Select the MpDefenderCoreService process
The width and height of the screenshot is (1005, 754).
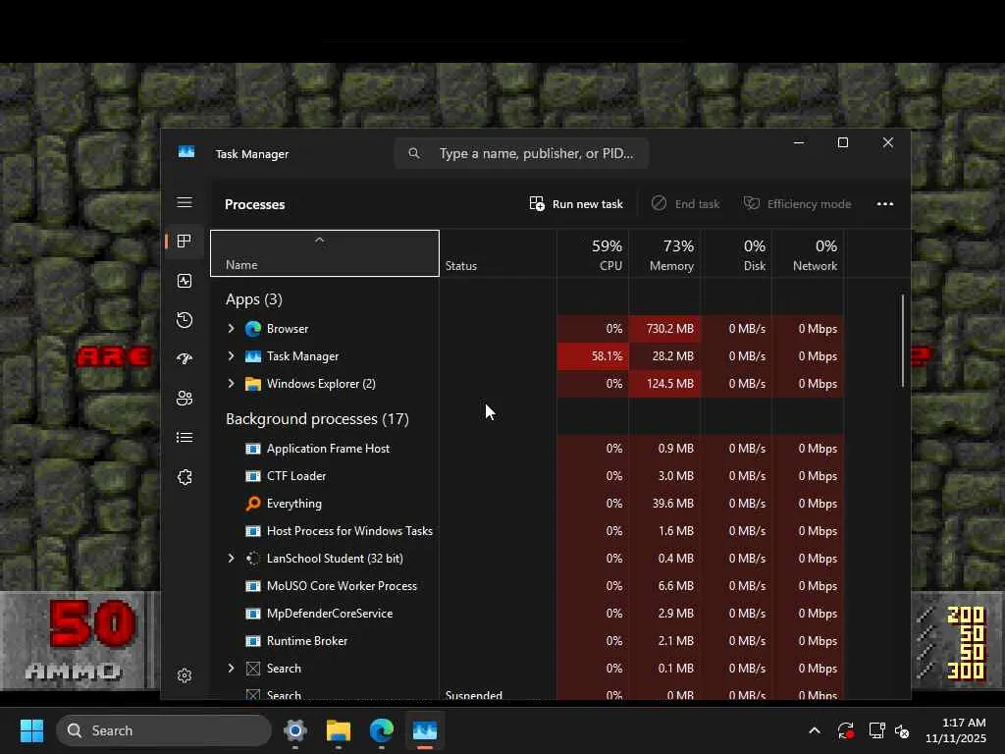(527, 614)
